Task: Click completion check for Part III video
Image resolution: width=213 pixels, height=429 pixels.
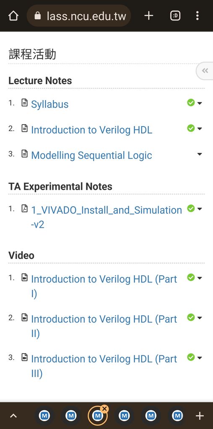Action: 191,357
